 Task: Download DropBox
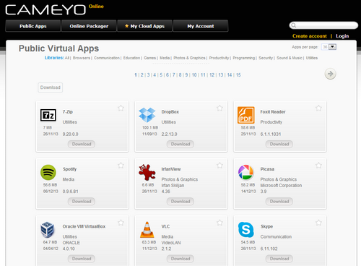180,144
